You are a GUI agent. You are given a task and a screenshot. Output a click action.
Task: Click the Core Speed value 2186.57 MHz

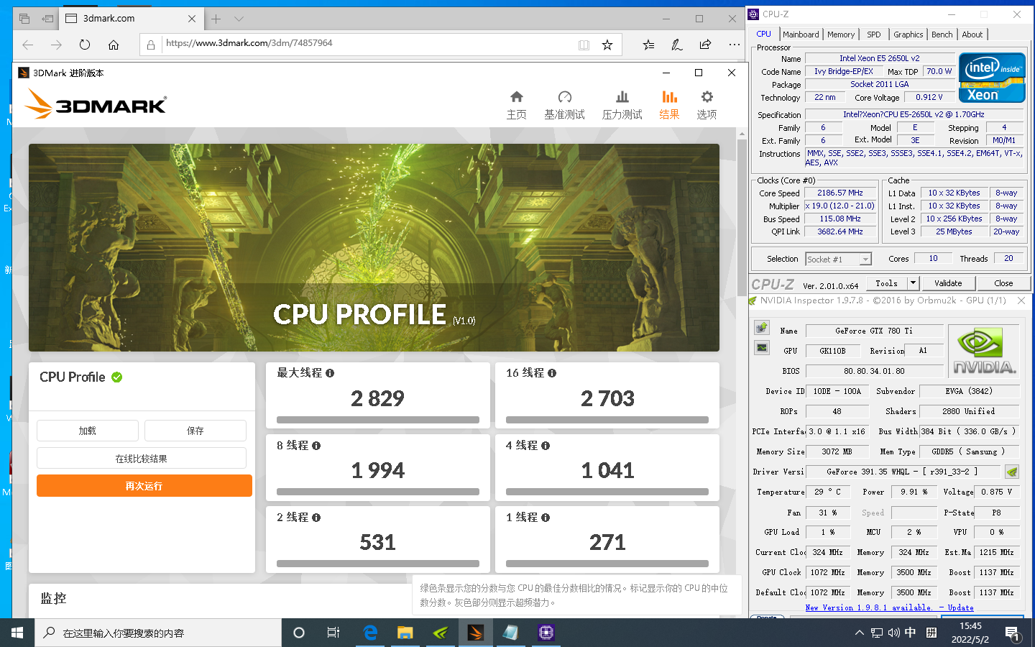[839, 193]
